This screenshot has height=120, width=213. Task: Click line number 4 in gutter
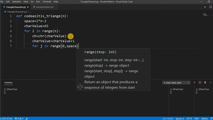(11, 31)
